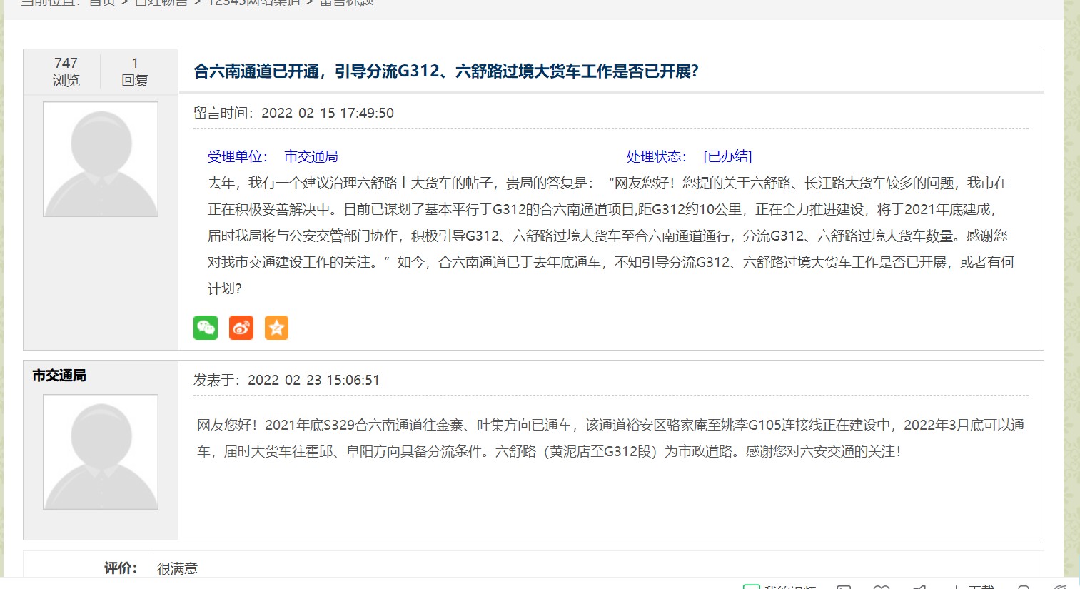Viewport: 1080px width, 589px height.
Task: Click the original poster's avatar image
Action: [101, 159]
